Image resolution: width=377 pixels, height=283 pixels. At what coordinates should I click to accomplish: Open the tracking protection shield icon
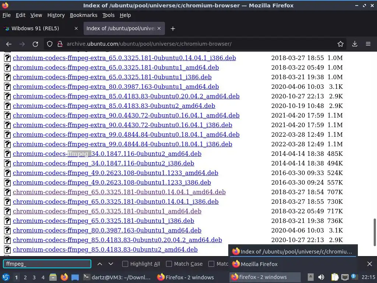pos(50,44)
